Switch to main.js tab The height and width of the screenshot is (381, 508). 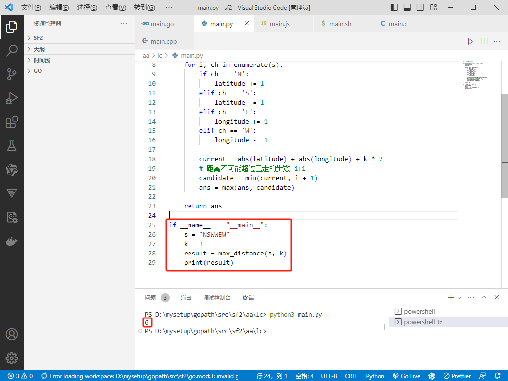pyautogui.click(x=283, y=24)
